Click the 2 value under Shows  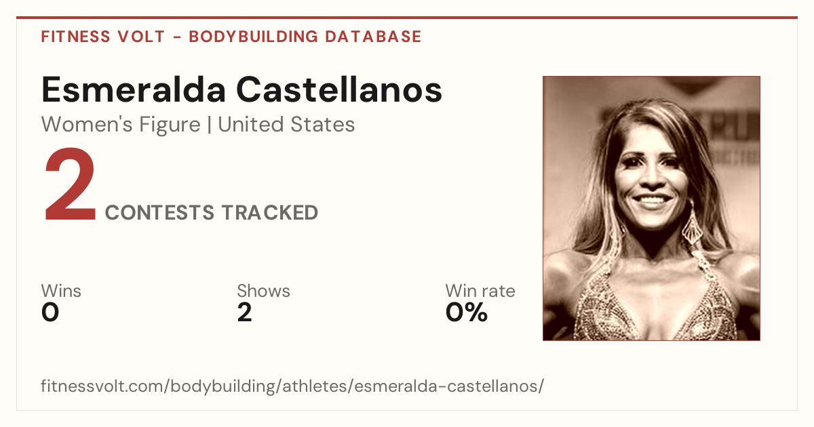point(244,312)
